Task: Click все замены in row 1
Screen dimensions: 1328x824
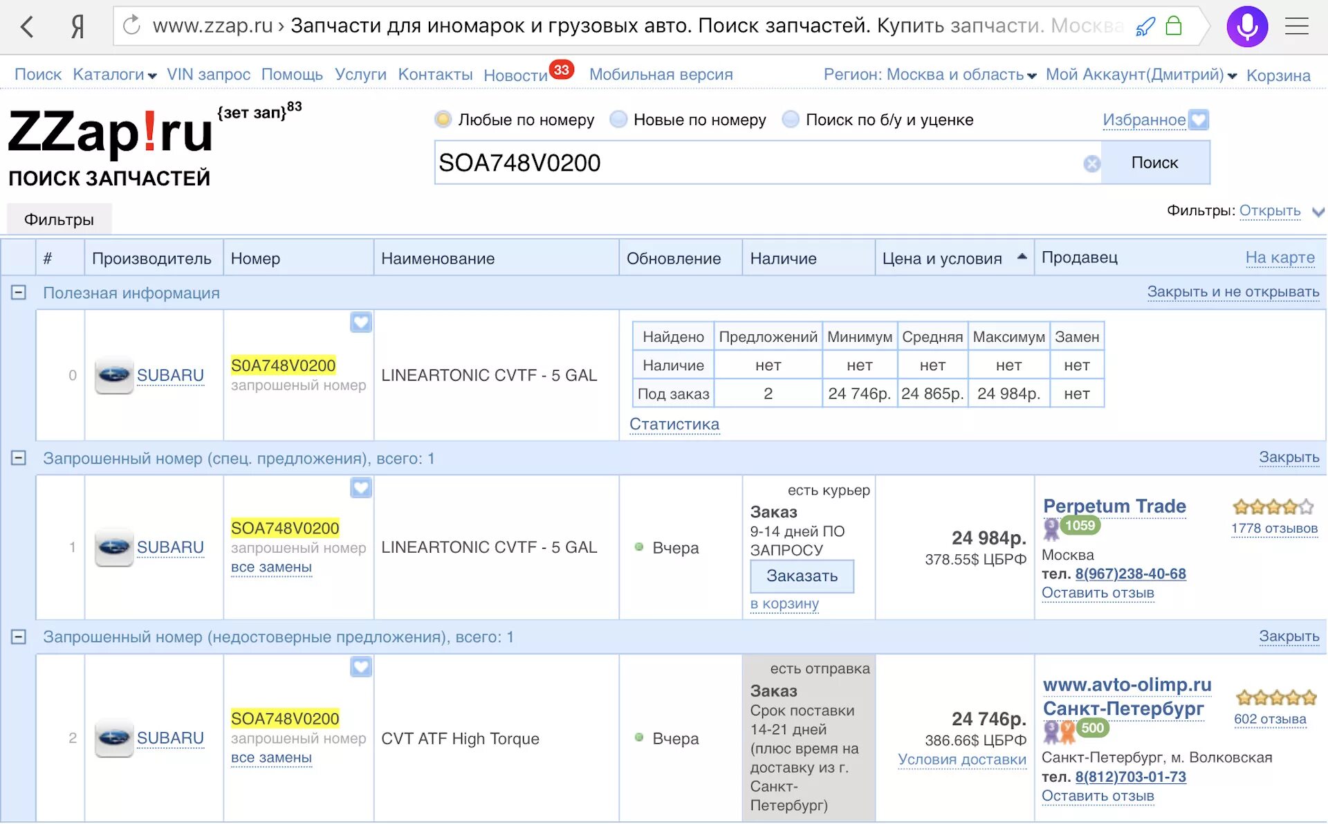Action: (271, 567)
